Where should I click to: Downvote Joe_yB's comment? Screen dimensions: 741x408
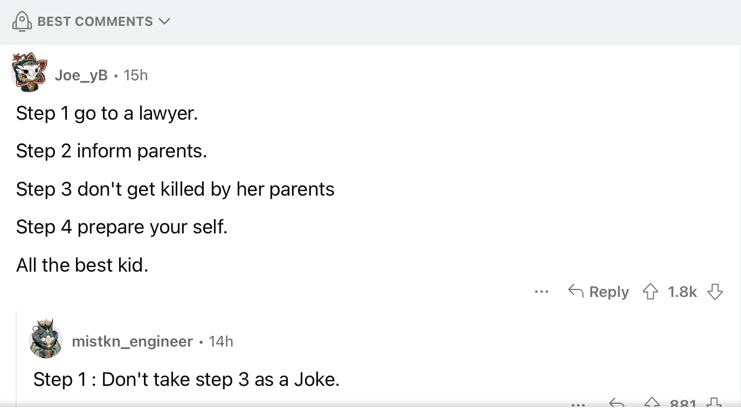[715, 292]
